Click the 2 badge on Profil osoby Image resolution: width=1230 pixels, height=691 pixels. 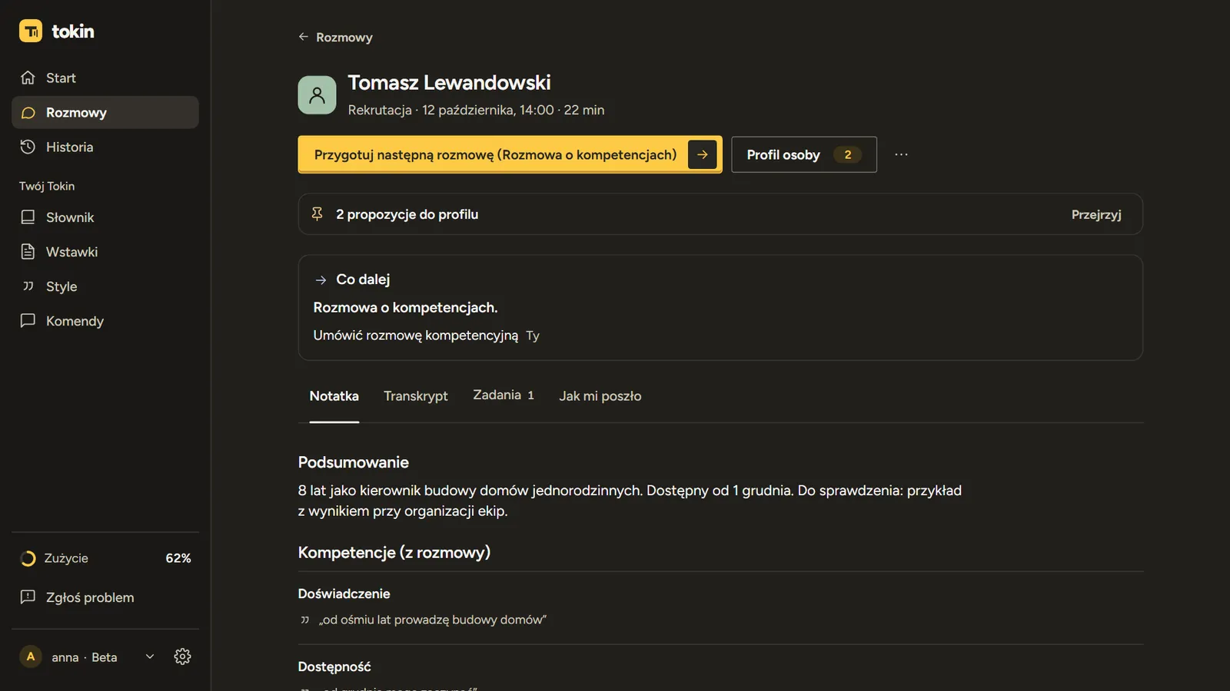[848, 154]
